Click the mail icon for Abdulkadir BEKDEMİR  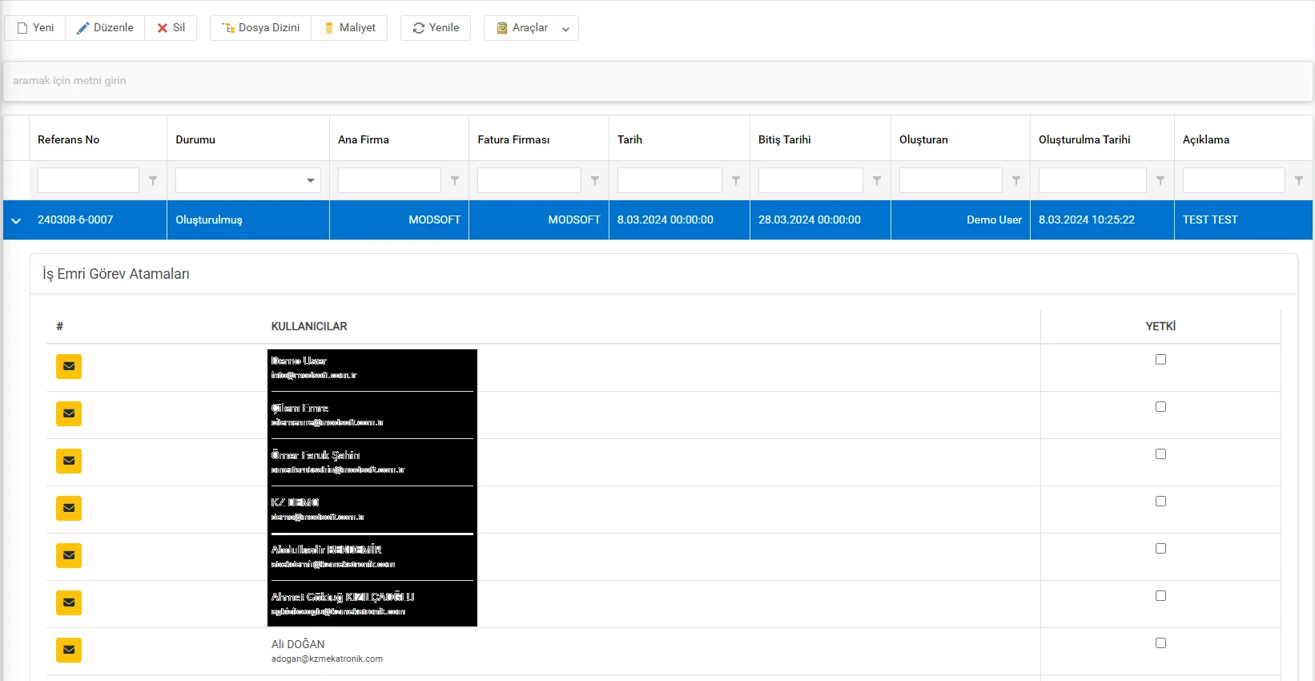(x=69, y=555)
